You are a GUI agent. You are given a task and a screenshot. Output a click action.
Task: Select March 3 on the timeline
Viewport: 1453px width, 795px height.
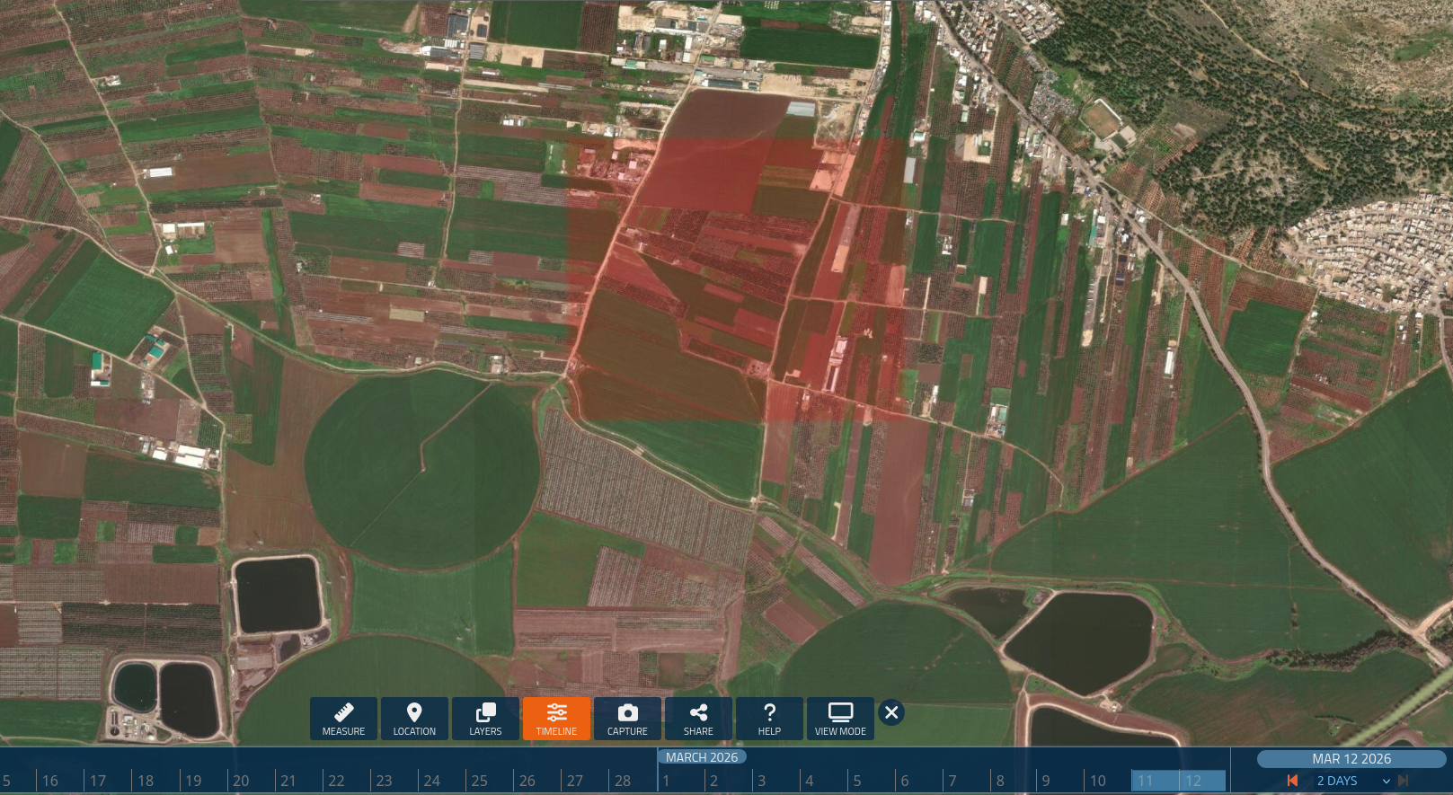[762, 781]
